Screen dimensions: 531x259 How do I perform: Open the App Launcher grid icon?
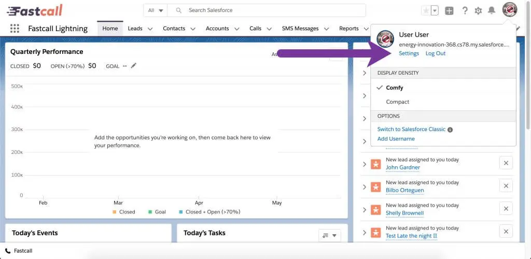[15, 28]
